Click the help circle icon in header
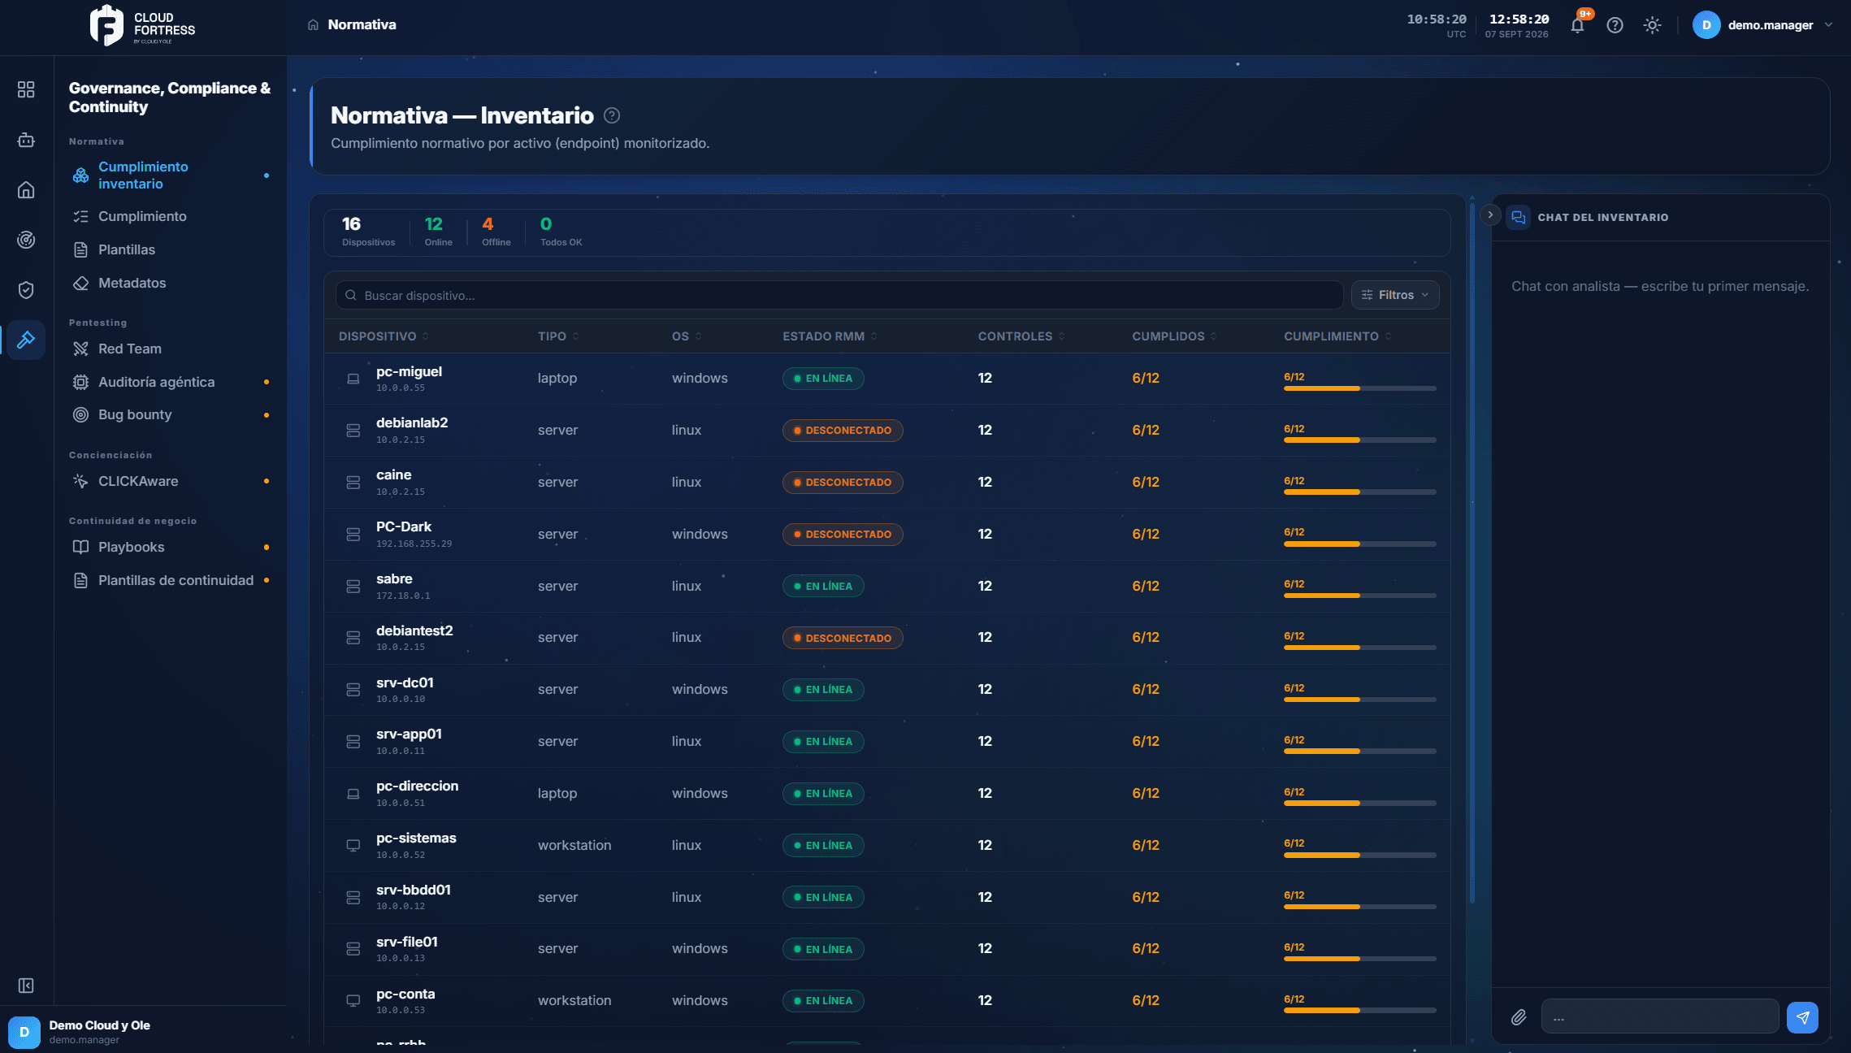 [x=1615, y=25]
